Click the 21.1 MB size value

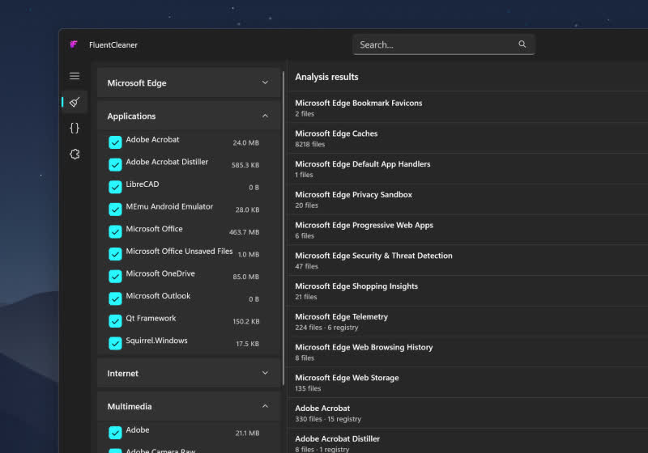tap(247, 434)
